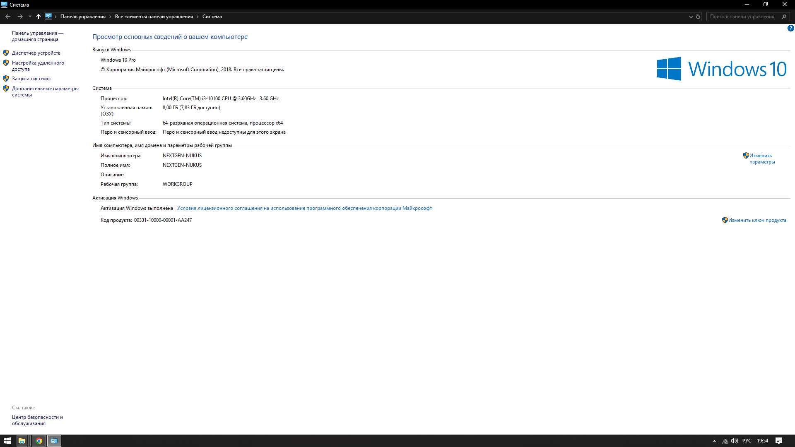Click the WORKGROUP value

pos(178,184)
